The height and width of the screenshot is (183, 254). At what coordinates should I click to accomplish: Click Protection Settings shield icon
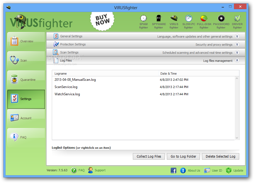(56, 44)
